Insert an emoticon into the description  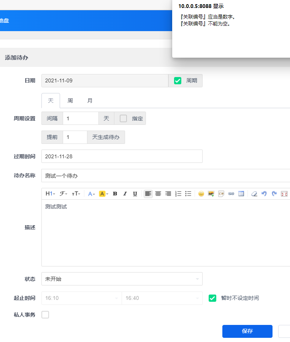201,194
